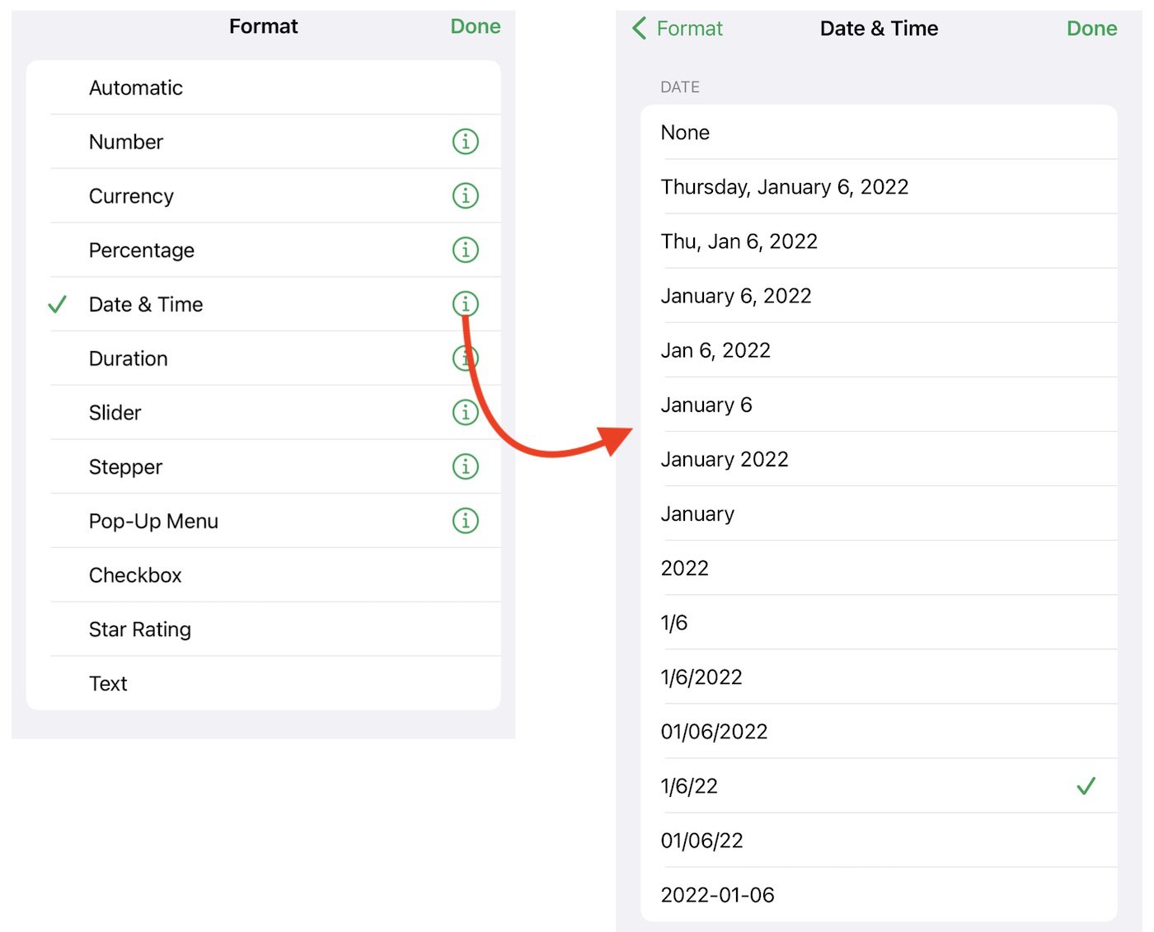Tap the info icon beside Currency

pyautogui.click(x=465, y=196)
